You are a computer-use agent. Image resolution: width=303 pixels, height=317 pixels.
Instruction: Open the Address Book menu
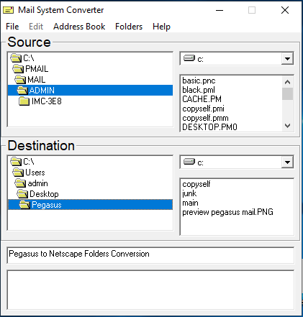pyautogui.click(x=79, y=27)
